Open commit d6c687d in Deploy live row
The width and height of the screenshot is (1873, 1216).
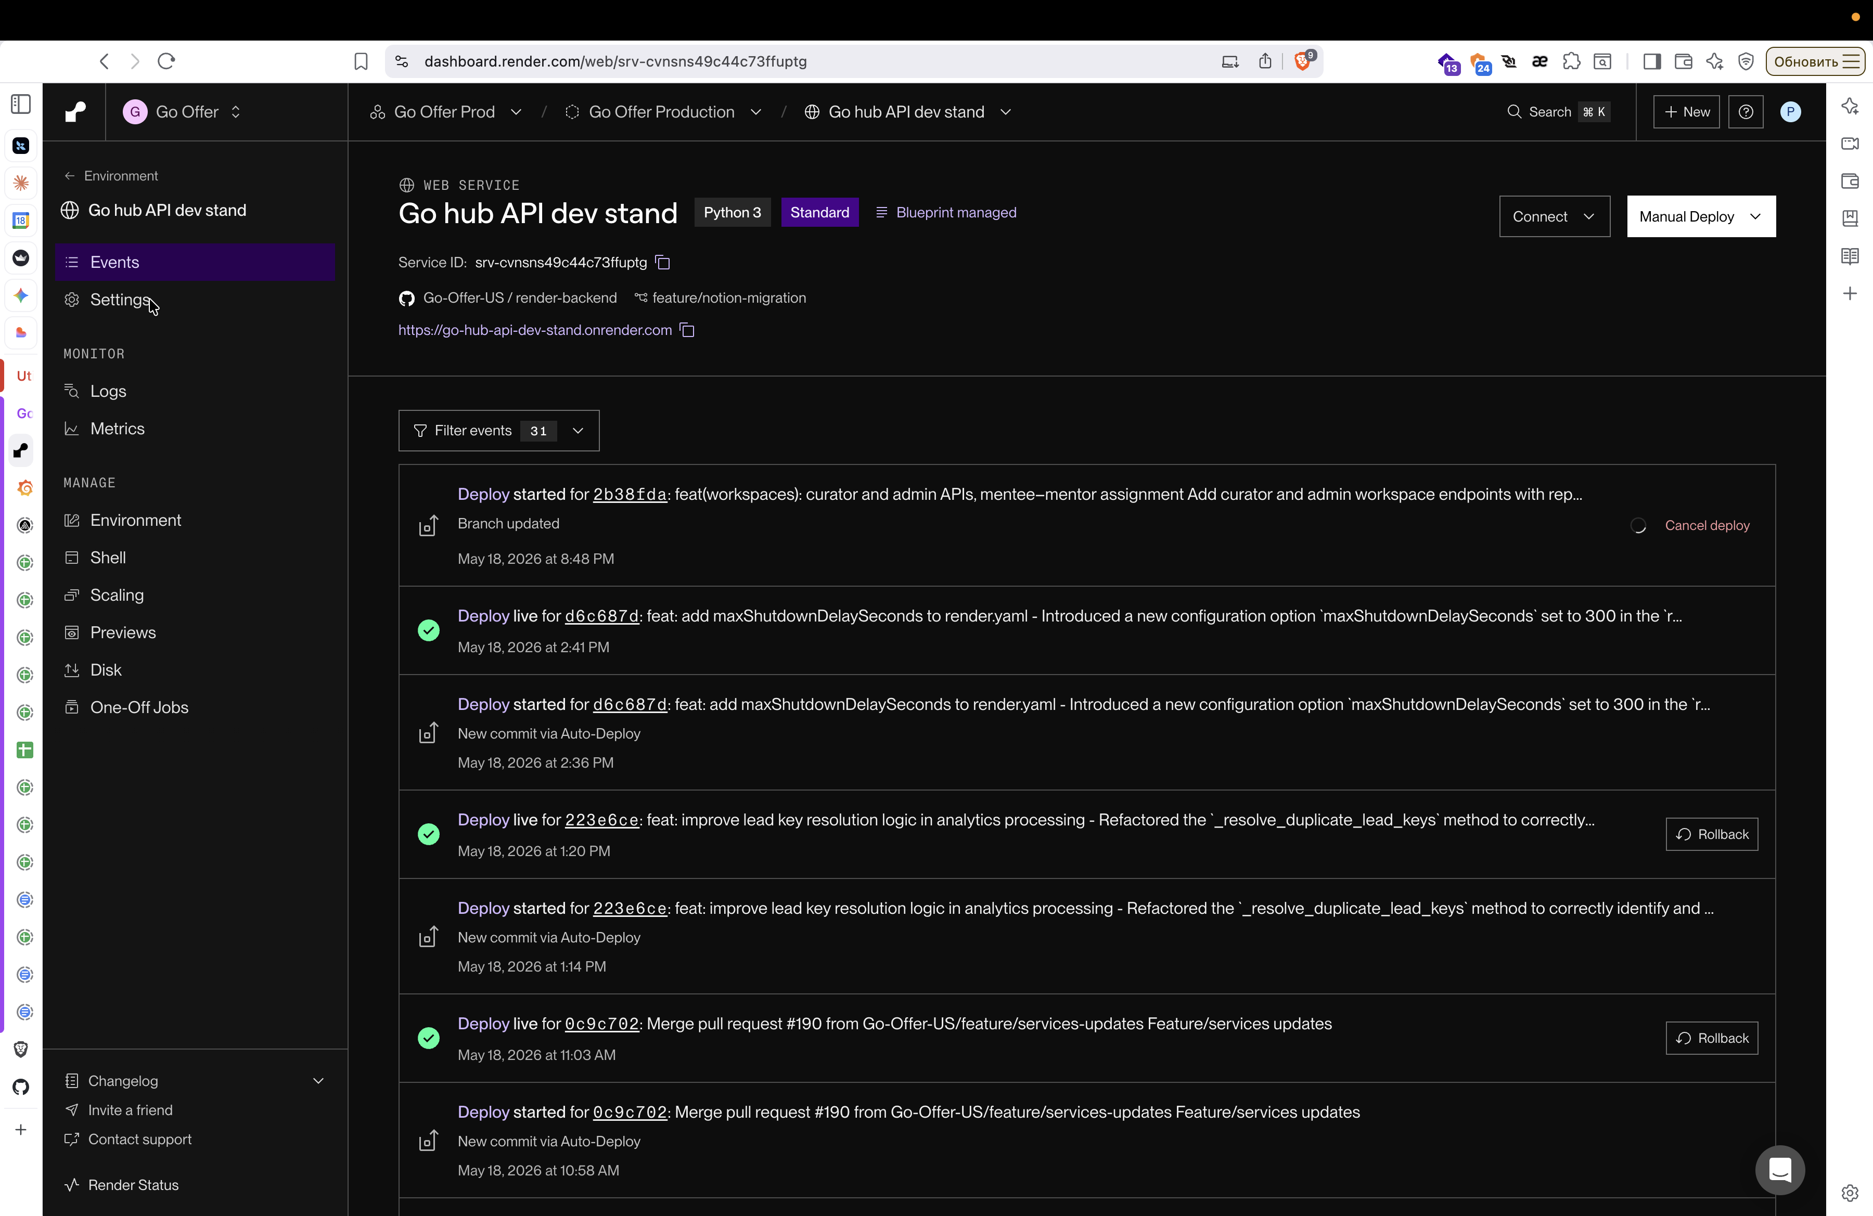pyautogui.click(x=602, y=617)
